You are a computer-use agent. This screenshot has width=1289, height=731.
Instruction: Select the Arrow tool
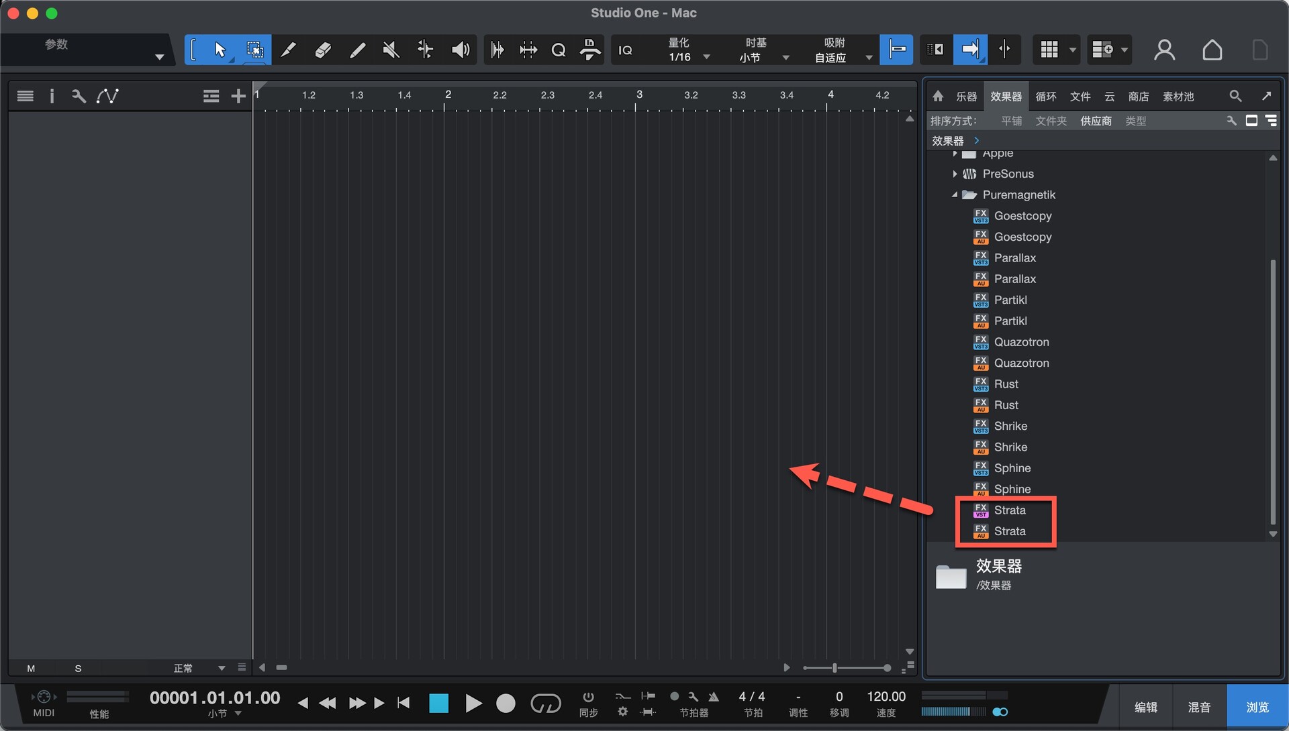pyautogui.click(x=220, y=50)
